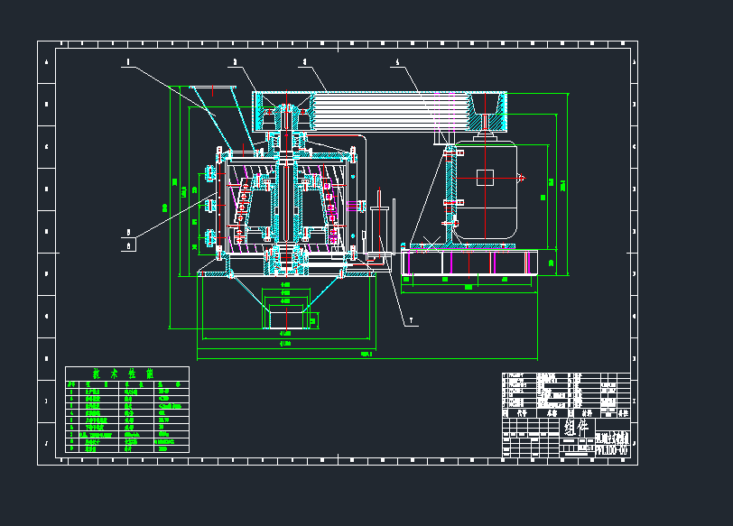The width and height of the screenshot is (733, 526).
Task: Select part callout number 3 label
Action: click(x=304, y=62)
